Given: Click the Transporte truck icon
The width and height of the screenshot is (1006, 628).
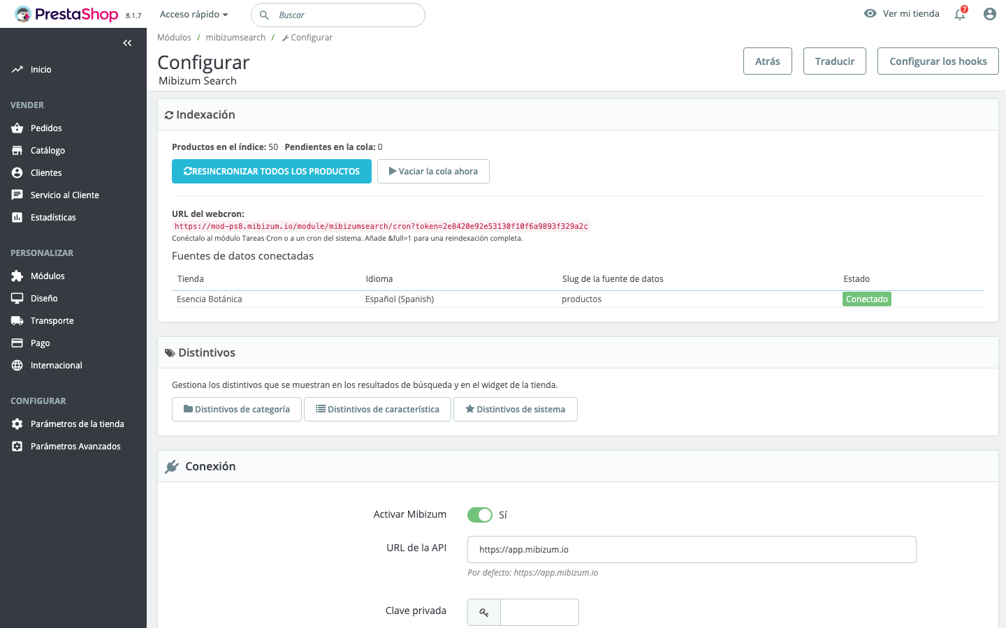Looking at the screenshot, I should 17,321.
